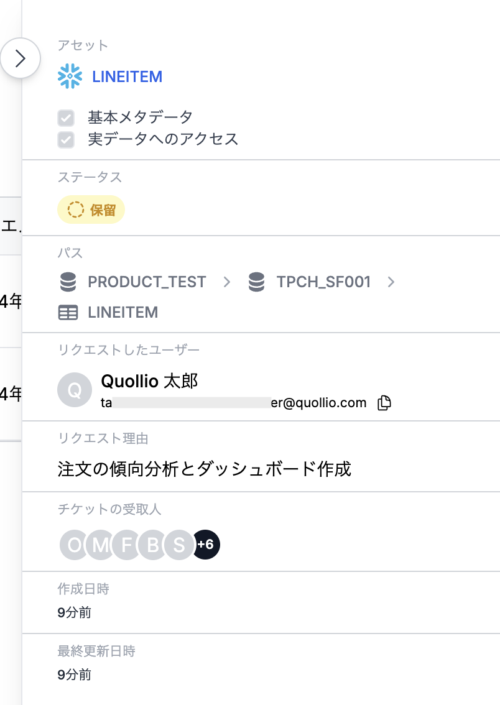Show the +6 additional ticket recipients

point(206,545)
